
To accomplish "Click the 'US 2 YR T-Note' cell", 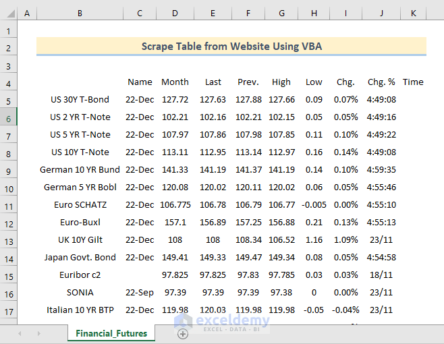I will (x=80, y=117).
